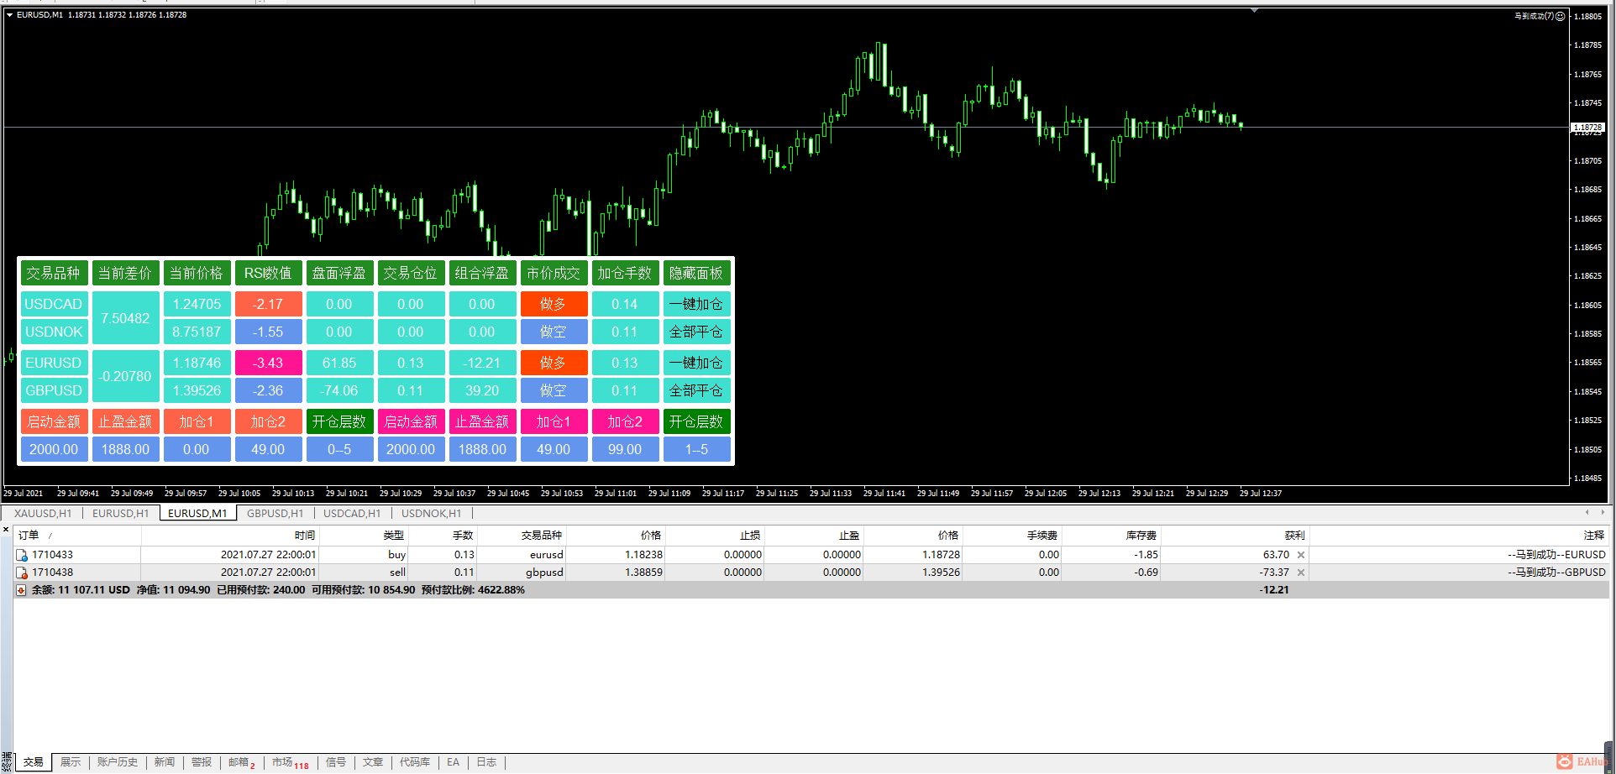The height and width of the screenshot is (774, 1616).
Task: Click 做多 in the USDCAD row
Action: click(554, 304)
